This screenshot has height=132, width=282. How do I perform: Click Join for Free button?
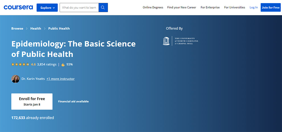point(271,8)
